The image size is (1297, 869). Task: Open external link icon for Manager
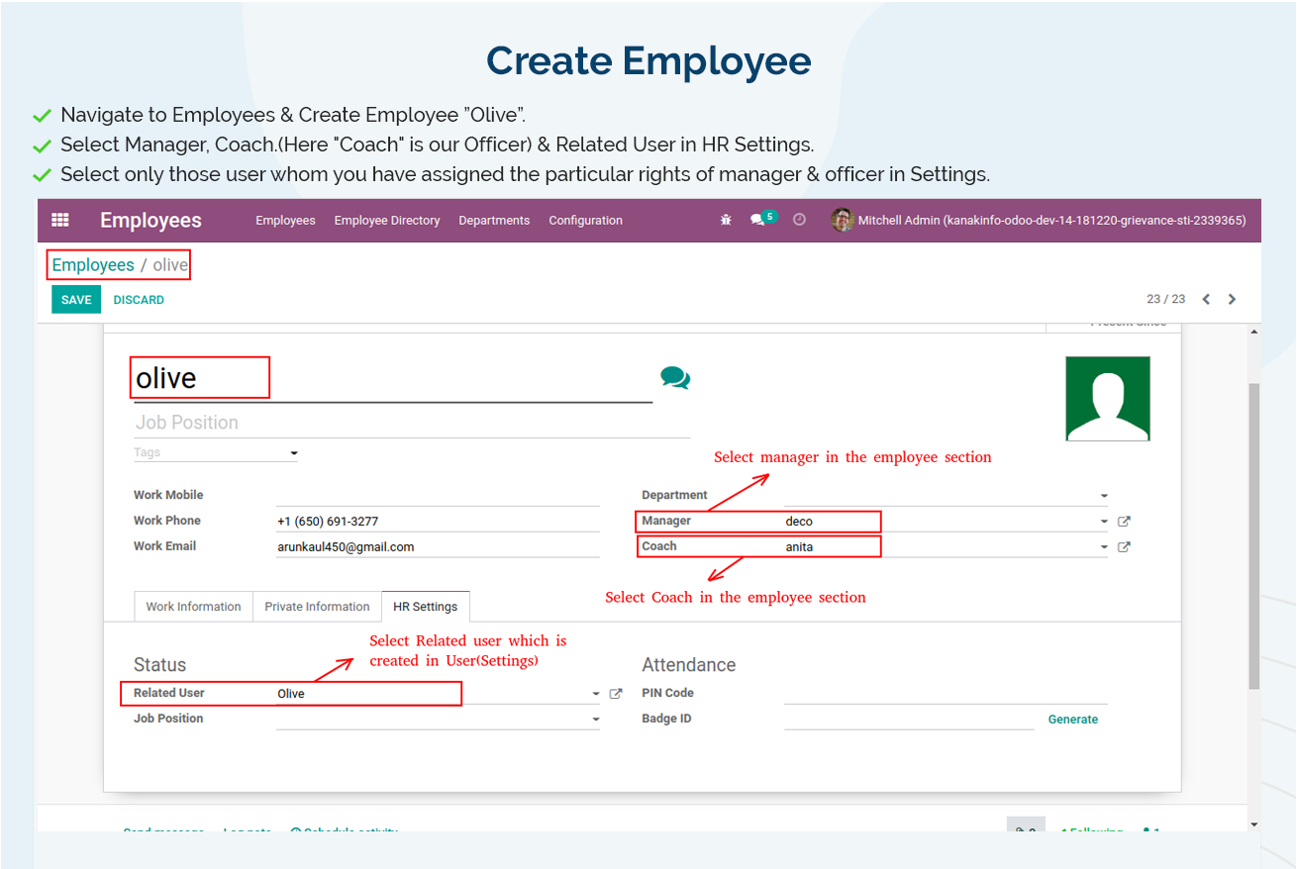(x=1124, y=521)
